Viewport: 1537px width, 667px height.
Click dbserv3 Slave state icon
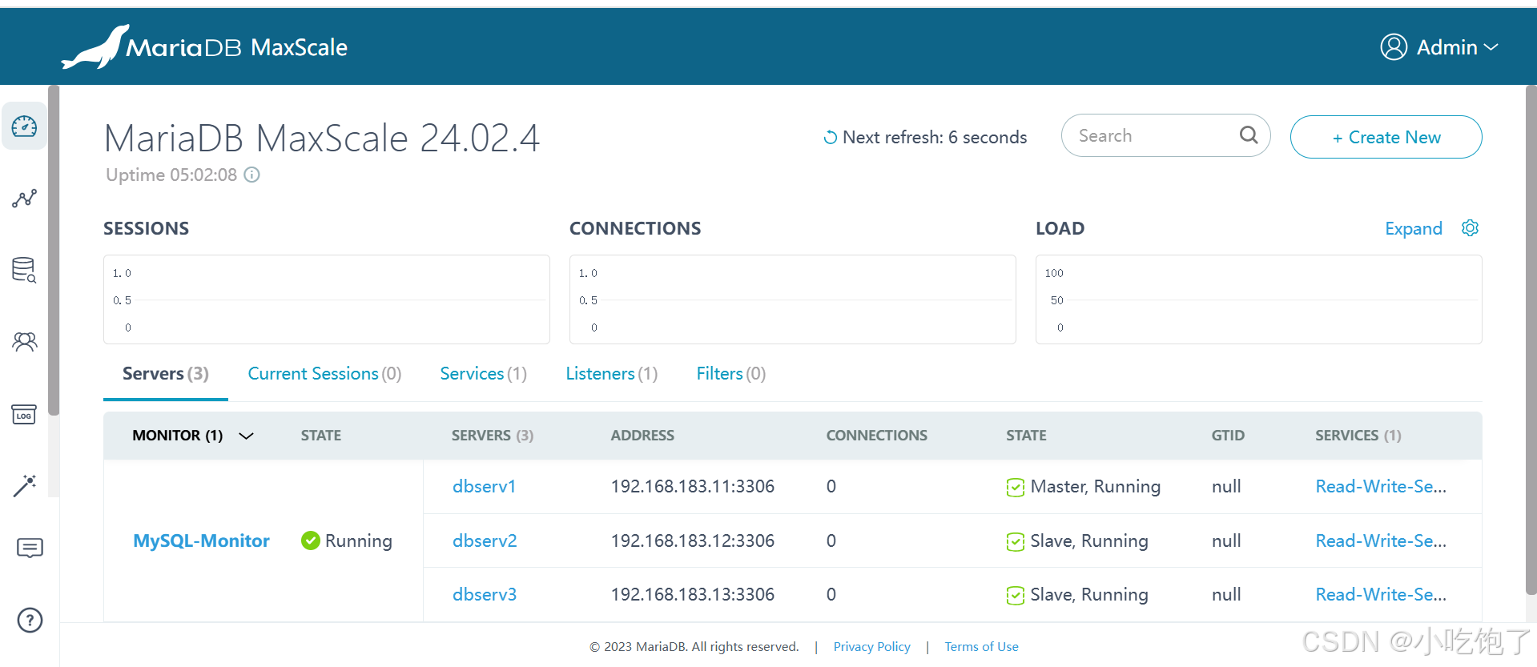pyautogui.click(x=1016, y=595)
